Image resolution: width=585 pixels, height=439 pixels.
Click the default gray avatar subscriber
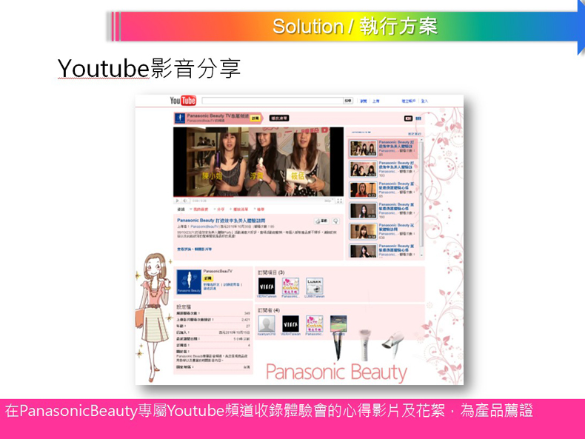coord(267,324)
